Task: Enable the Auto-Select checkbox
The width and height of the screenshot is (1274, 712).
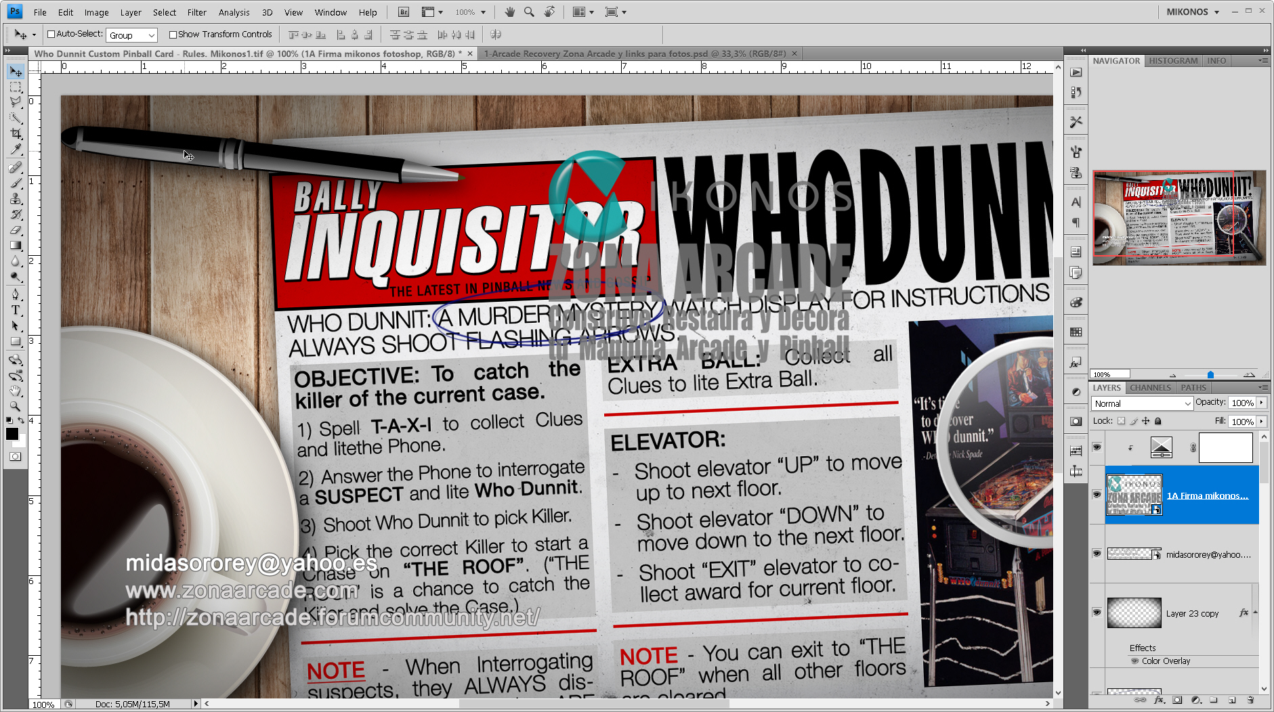Action: pos(51,35)
